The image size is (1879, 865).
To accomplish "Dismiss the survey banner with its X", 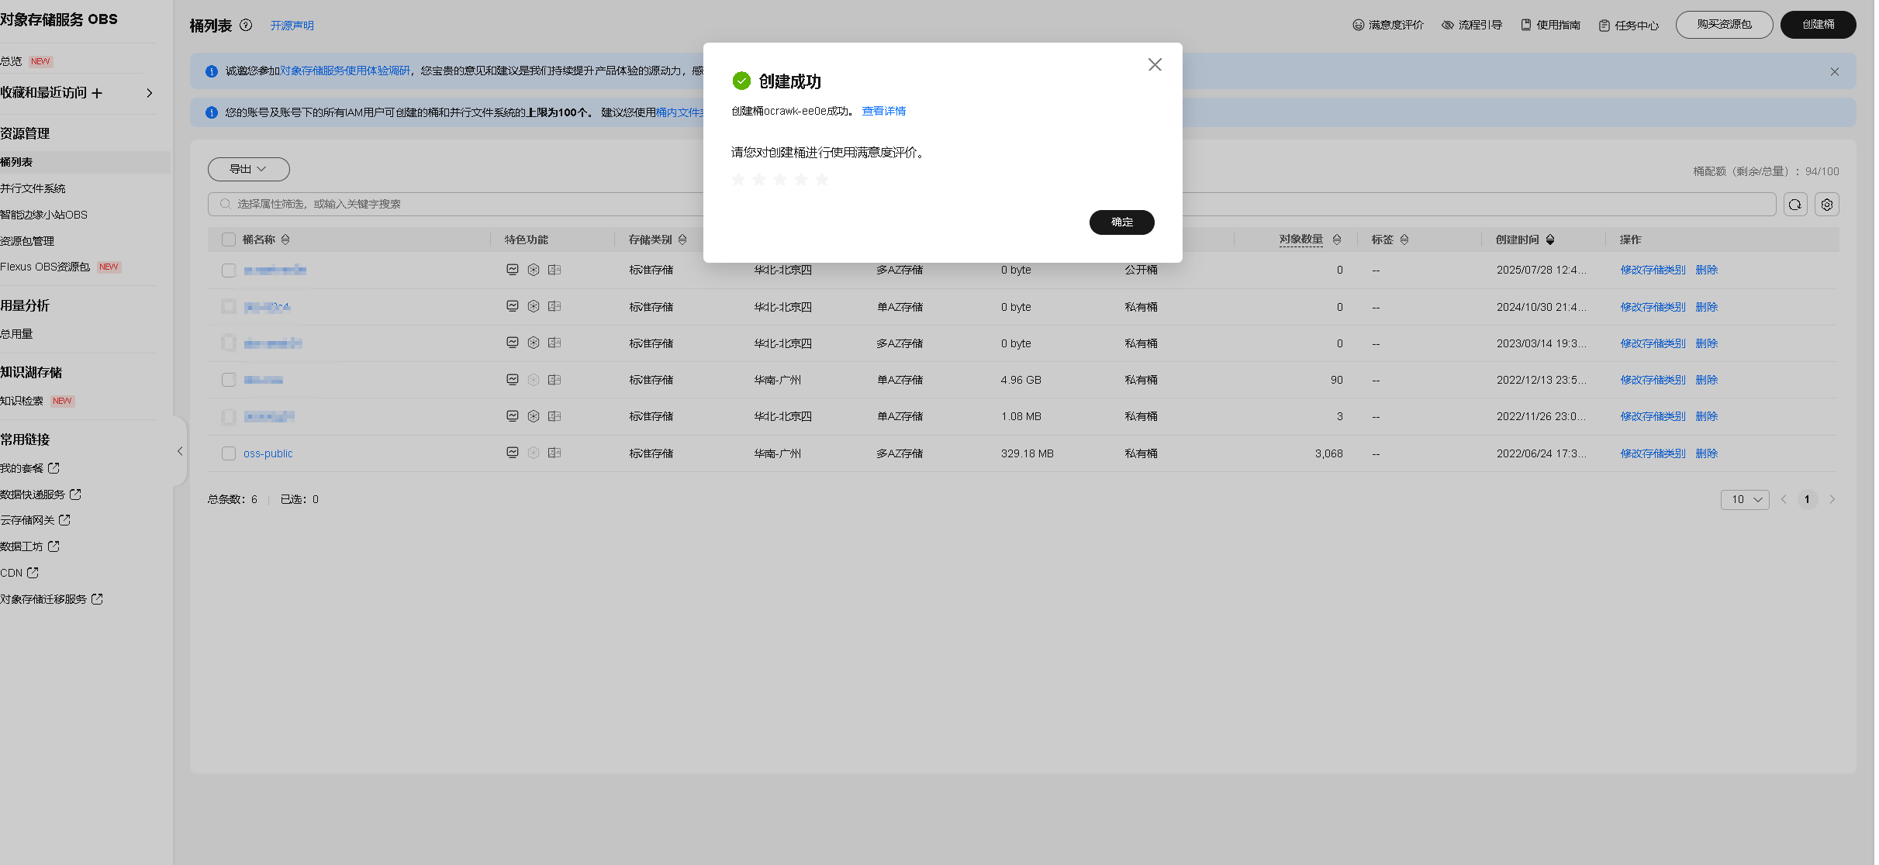I will 1834,71.
